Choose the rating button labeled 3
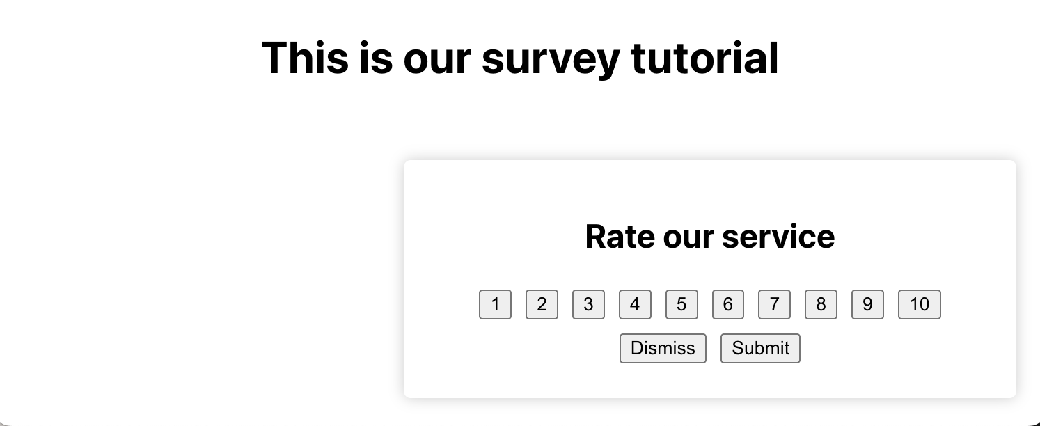The width and height of the screenshot is (1040, 426). [588, 305]
